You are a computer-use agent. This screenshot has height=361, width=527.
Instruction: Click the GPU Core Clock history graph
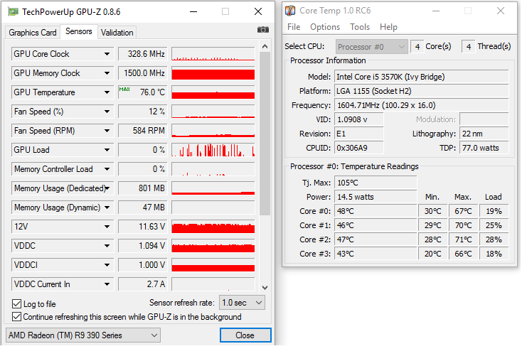point(213,54)
